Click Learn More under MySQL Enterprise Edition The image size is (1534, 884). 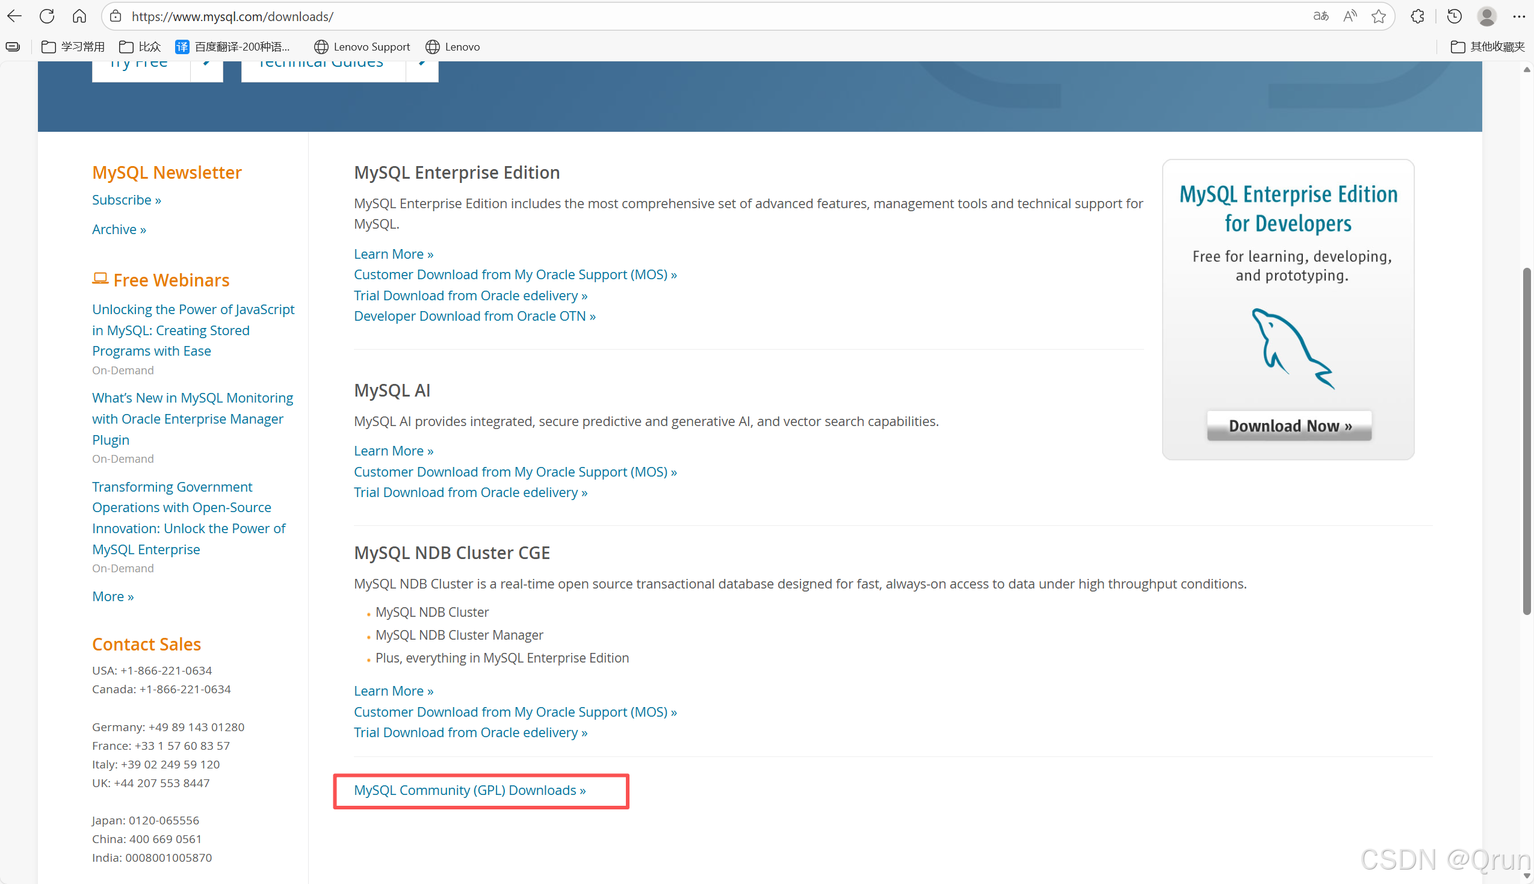[394, 254]
